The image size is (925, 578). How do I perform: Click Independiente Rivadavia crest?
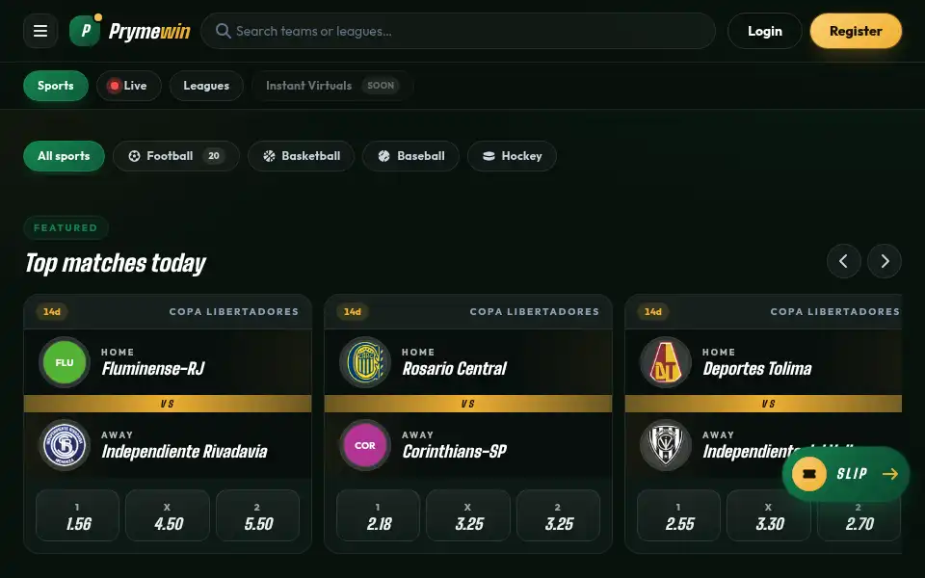point(65,445)
